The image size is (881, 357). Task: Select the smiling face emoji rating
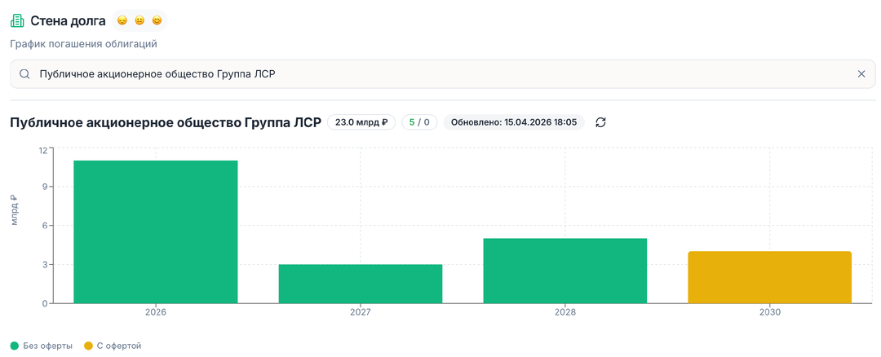click(x=157, y=21)
